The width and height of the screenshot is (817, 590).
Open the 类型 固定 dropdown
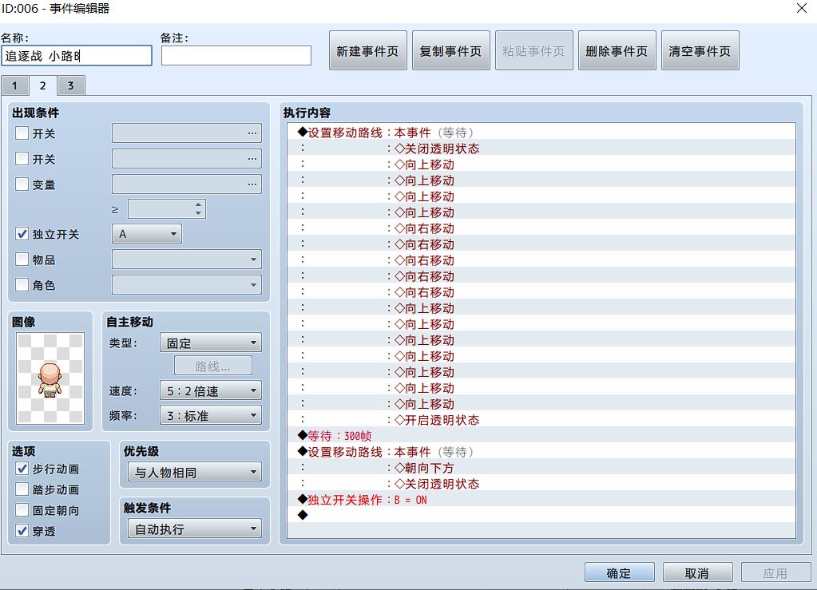point(211,343)
